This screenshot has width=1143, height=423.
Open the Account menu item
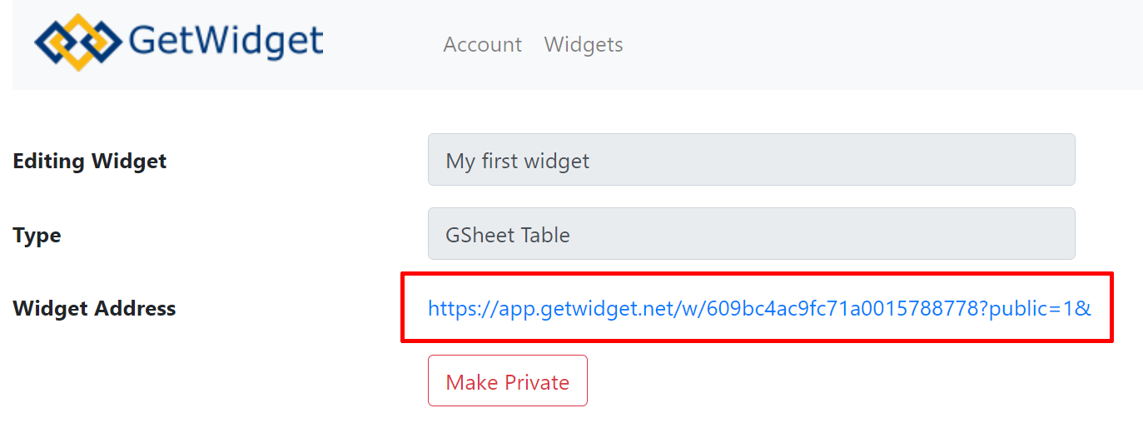click(x=482, y=44)
